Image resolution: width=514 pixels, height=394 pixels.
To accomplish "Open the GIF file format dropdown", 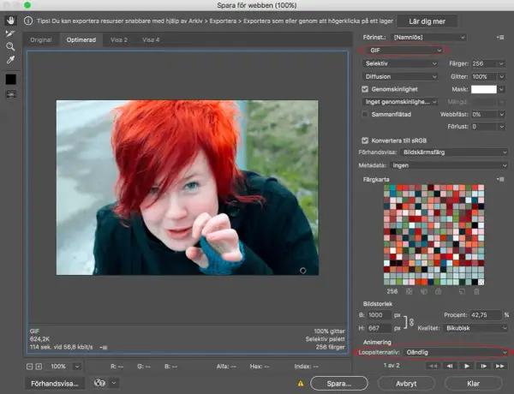I will [x=403, y=51].
